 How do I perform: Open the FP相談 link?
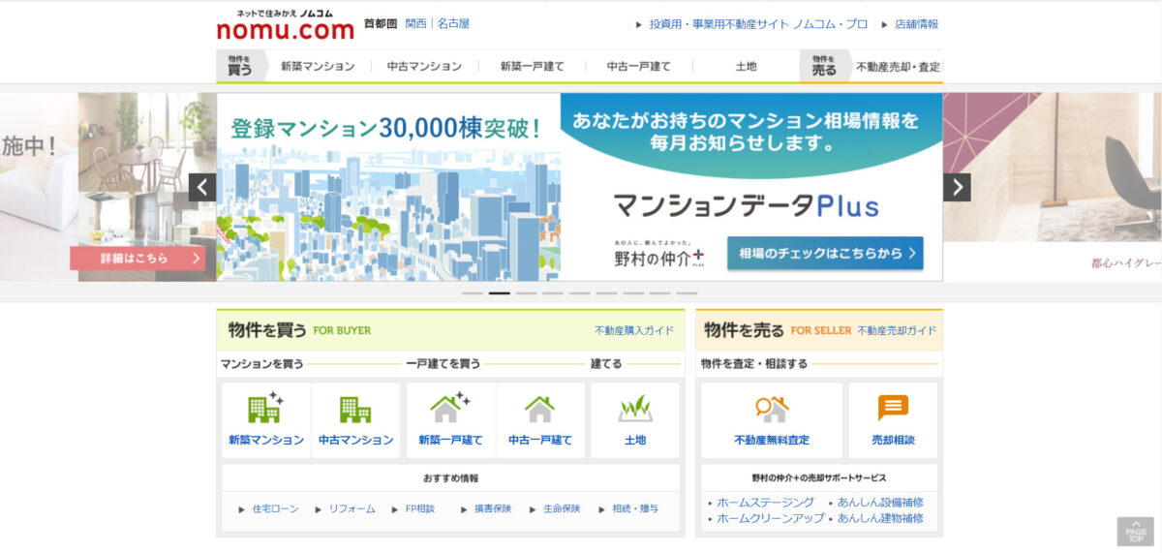coord(420,508)
